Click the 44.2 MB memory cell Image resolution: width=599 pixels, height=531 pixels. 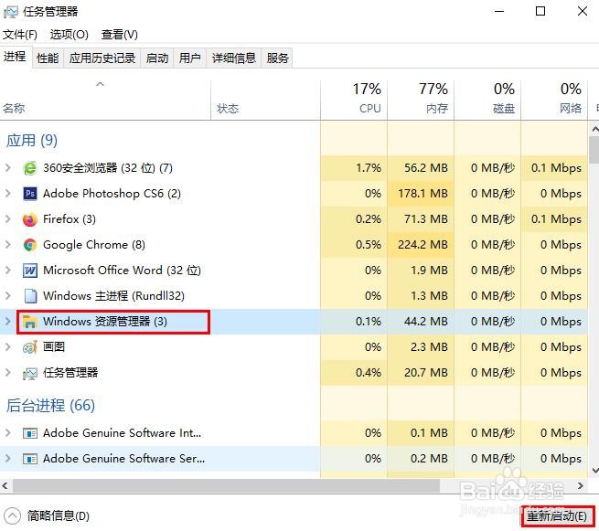tap(421, 322)
